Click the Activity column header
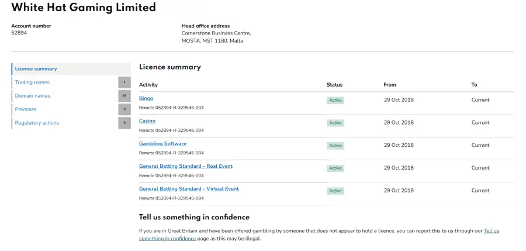Screen dimensions: 526x251 [148, 85]
